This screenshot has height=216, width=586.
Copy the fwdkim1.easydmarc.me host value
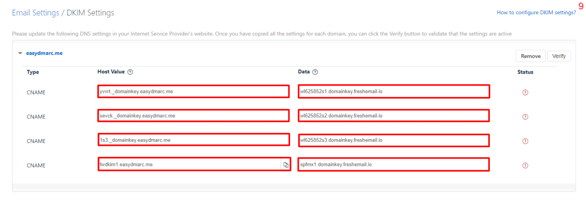pyautogui.click(x=286, y=165)
